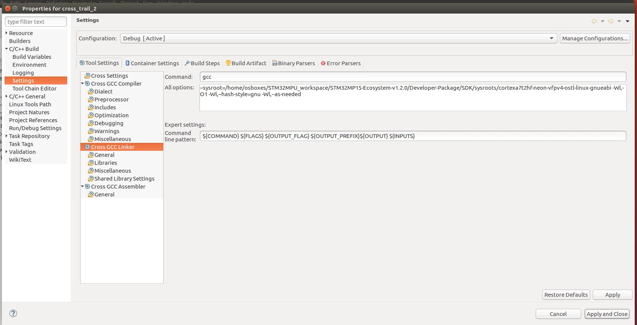This screenshot has width=637, height=325.
Task: Expand the Validation tree node
Action: tap(6, 152)
